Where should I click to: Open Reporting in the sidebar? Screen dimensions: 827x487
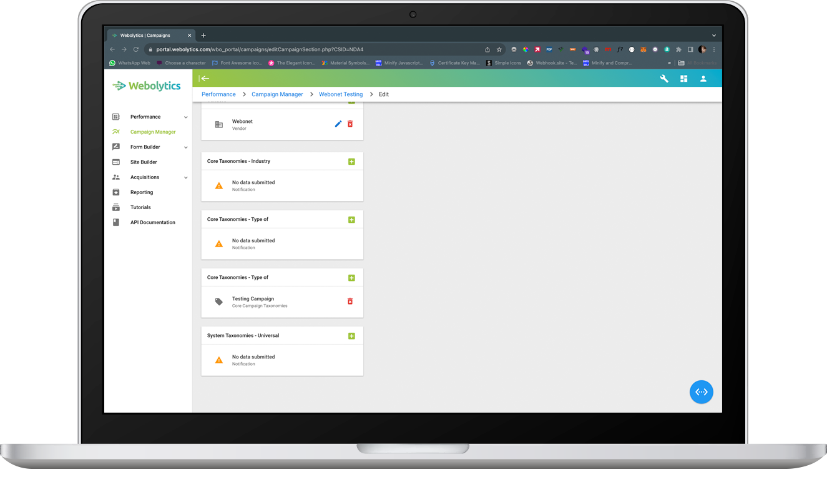click(x=142, y=192)
